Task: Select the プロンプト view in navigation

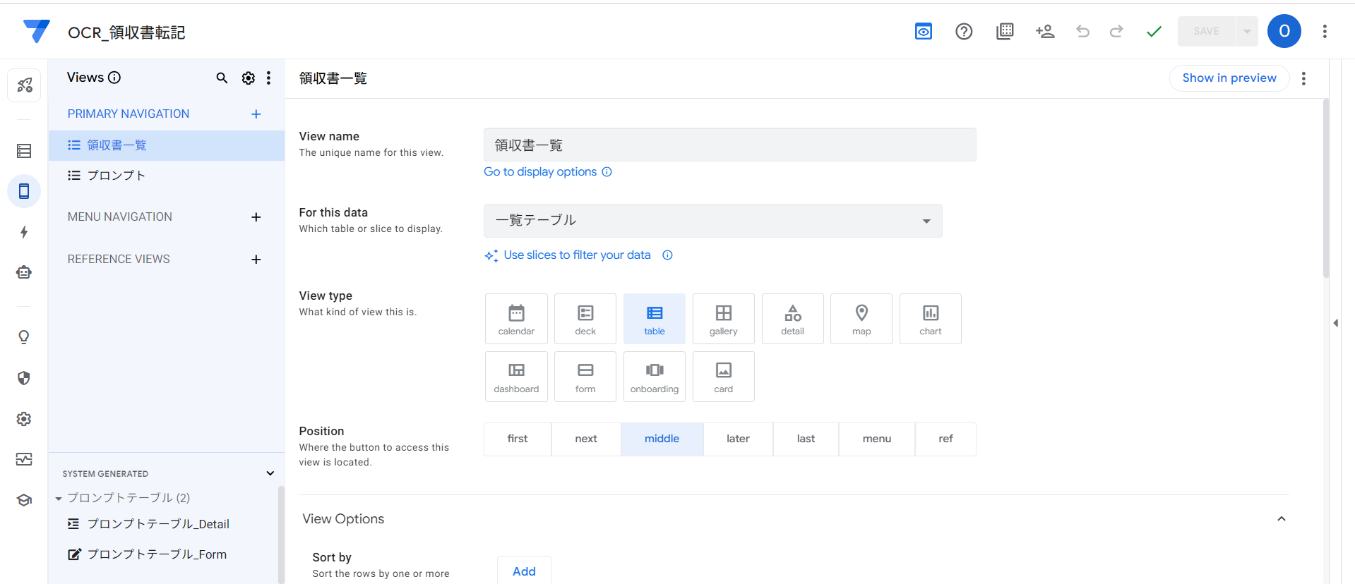Action: tap(117, 176)
